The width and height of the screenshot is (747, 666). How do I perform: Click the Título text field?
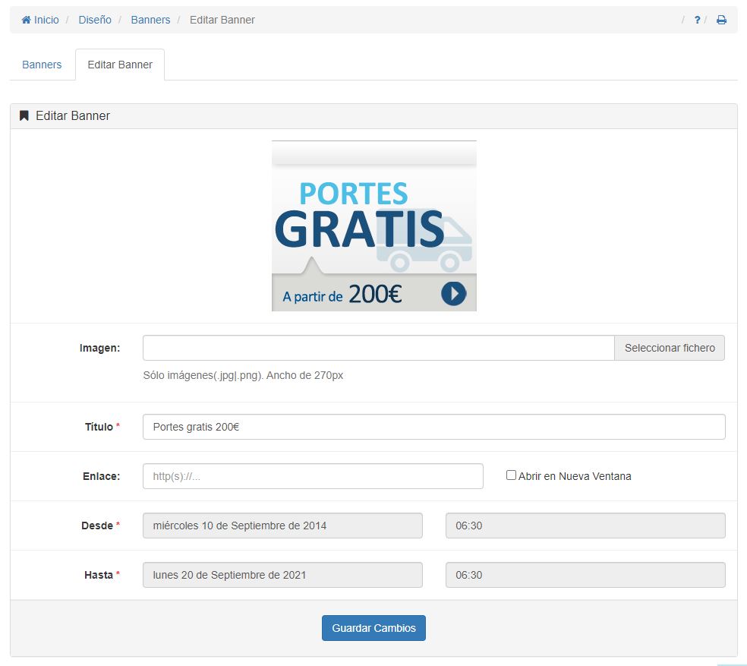433,427
